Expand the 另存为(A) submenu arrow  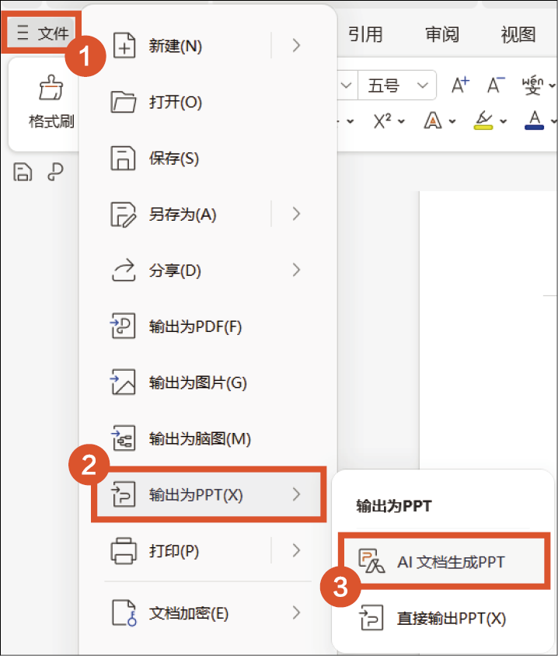pos(296,214)
